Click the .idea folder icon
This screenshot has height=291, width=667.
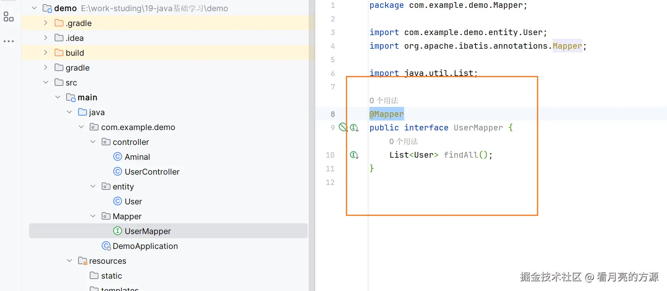point(59,38)
